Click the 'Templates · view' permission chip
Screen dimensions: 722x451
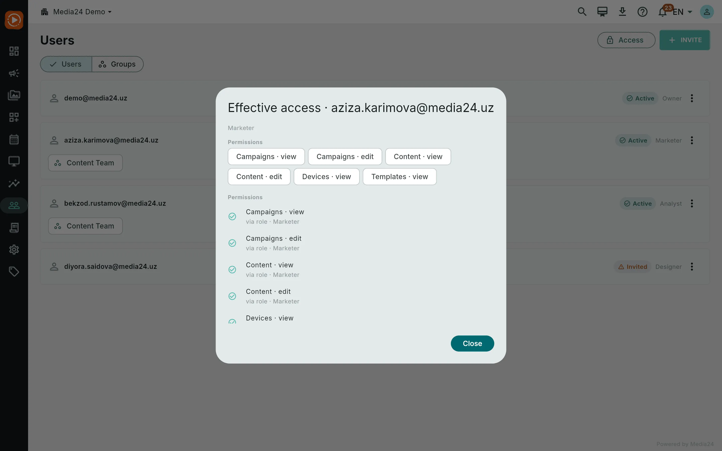400,177
